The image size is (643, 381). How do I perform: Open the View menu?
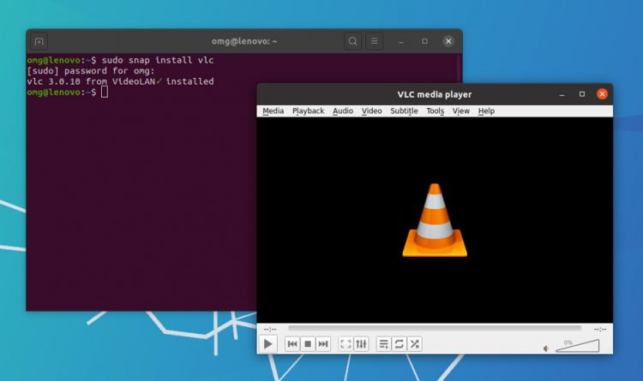click(461, 111)
